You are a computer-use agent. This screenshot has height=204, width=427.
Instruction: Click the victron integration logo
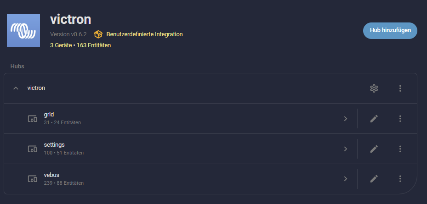tap(24, 31)
